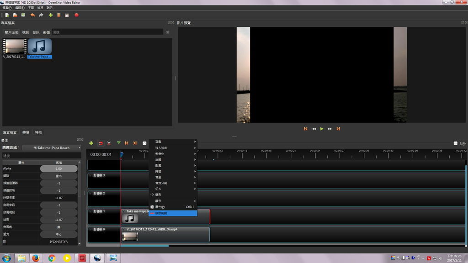The width and height of the screenshot is (468, 263).
Task: Click the 變形 transform icon in context menu
Action: point(152,195)
